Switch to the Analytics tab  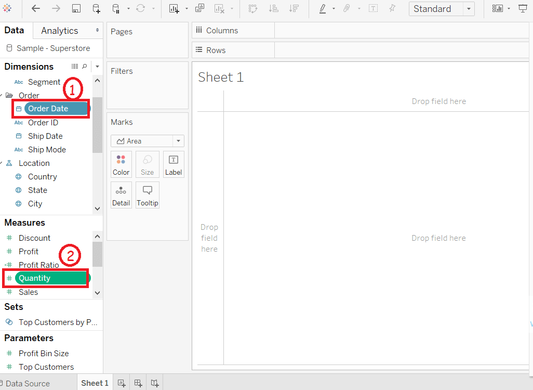tap(60, 31)
